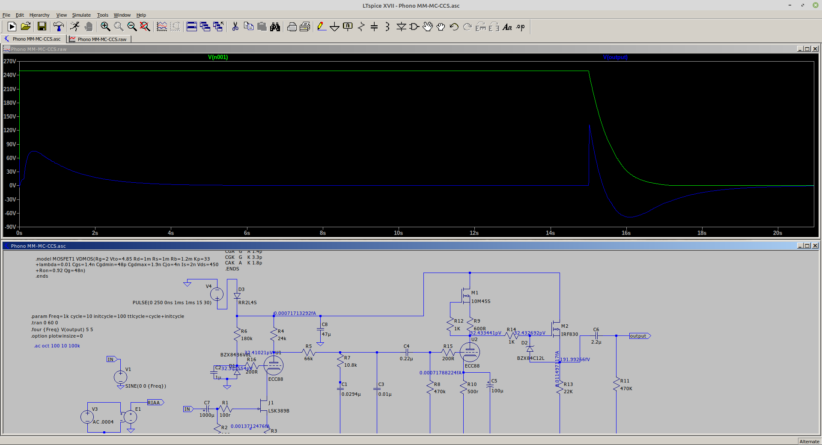
Task: Click the Find binoculars icon
Action: (x=275, y=27)
